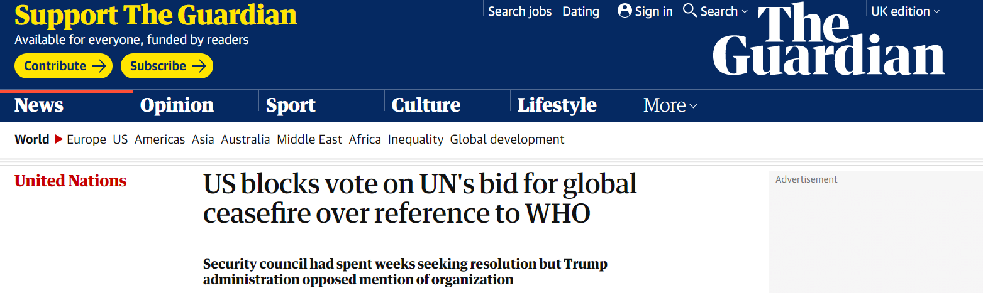Click the chevron next to Search
Image resolution: width=983 pixels, height=293 pixels.
tap(745, 11)
